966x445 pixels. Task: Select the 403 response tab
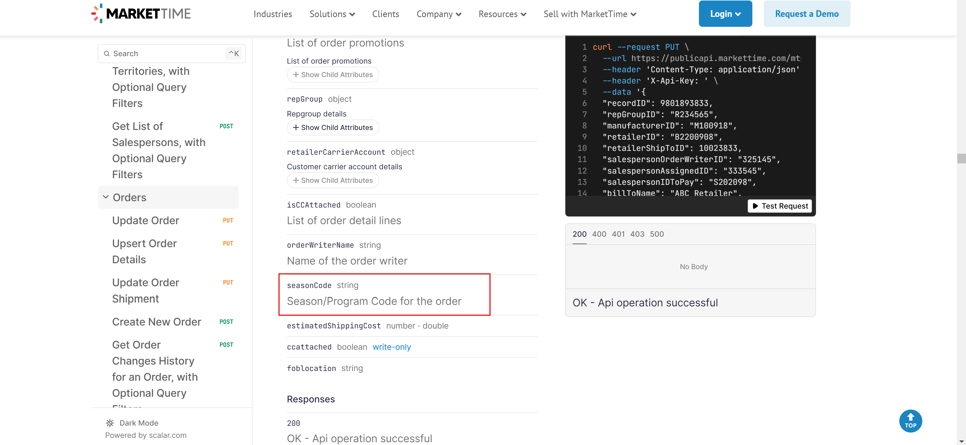(637, 234)
